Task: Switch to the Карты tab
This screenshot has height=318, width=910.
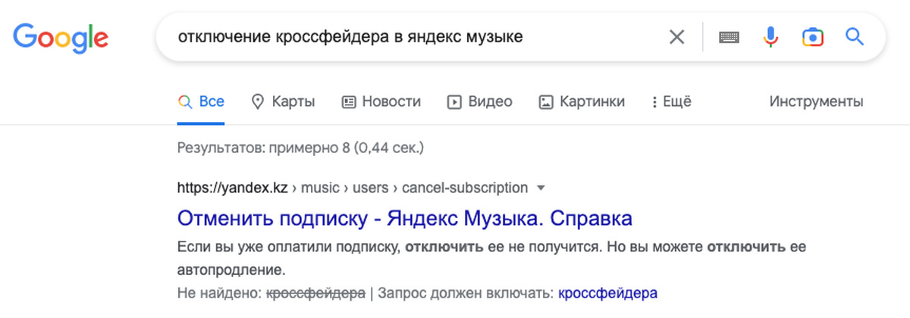Action: (x=283, y=101)
